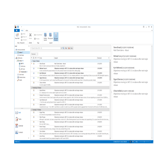167x167 pixels.
Task: Collapse the Mail navigation pane chevron
Action: point(29,46)
